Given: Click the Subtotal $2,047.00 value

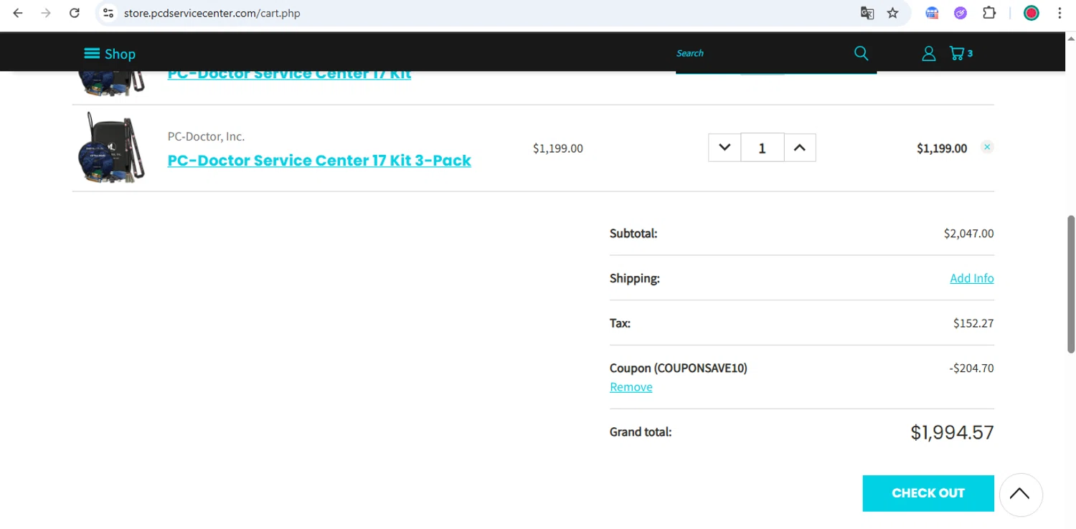Looking at the screenshot, I should click(x=969, y=234).
